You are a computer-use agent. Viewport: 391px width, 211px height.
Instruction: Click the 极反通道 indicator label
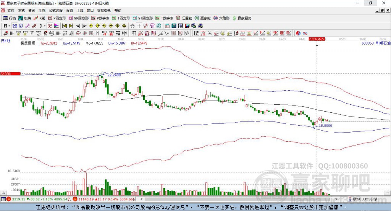(x=28, y=43)
